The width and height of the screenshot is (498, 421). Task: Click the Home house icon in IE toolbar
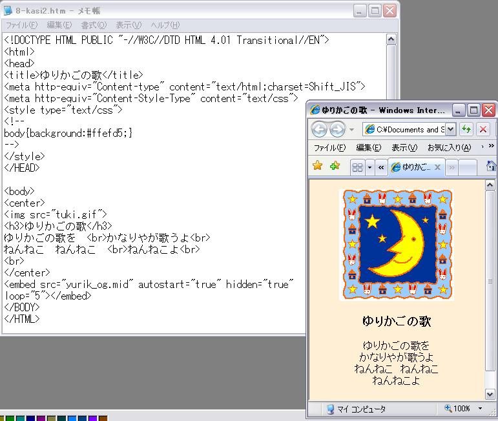pyautogui.click(x=491, y=165)
